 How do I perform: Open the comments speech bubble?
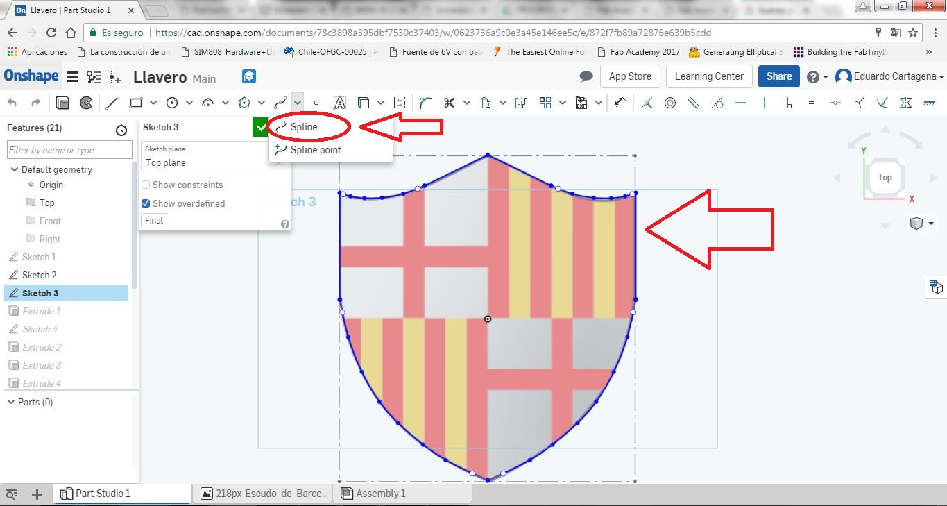(586, 76)
